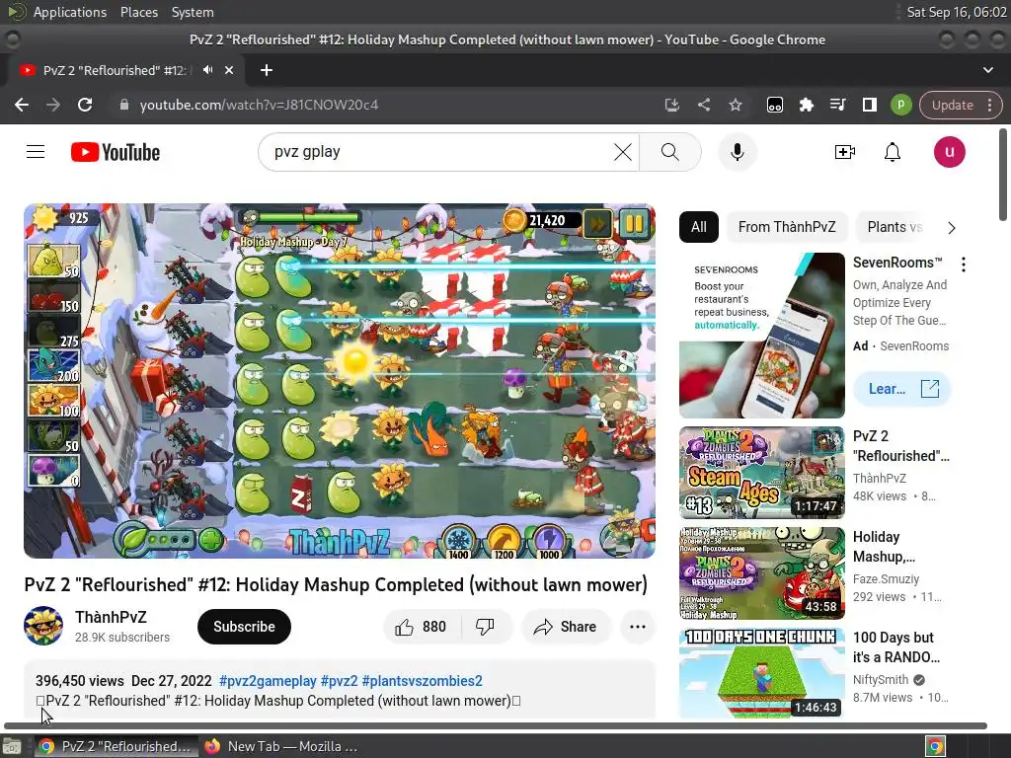The image size is (1011, 758).
Task: Click the 100 Days but it's a RANDO title
Action: pyautogui.click(x=895, y=647)
